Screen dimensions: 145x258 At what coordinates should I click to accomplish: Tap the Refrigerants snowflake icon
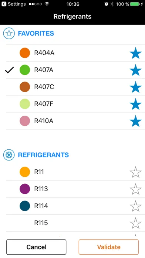(9, 155)
